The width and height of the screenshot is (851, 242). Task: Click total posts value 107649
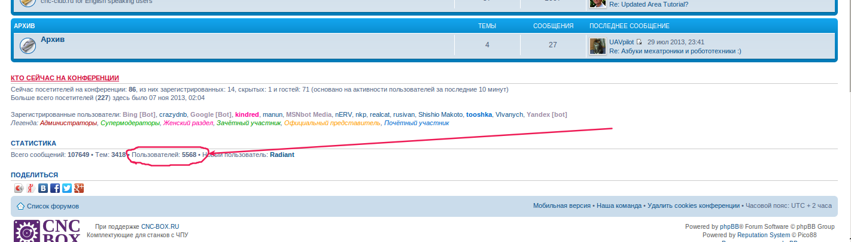point(78,155)
